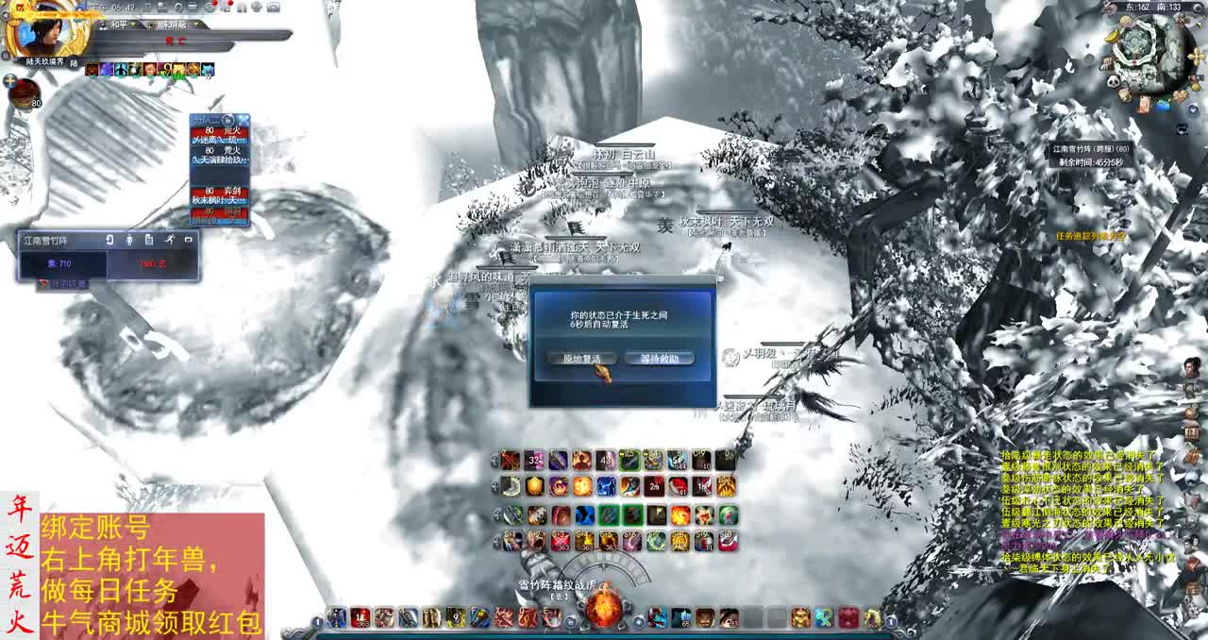Click the first buff icon under the health bar
Image resolution: width=1208 pixels, height=640 pixels.
coord(92,69)
